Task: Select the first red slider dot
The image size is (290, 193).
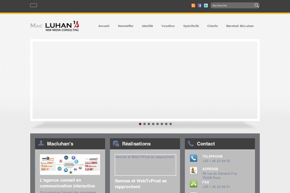Action: coord(140,124)
